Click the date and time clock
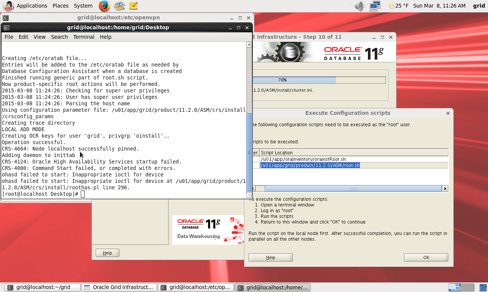Screen dimensions: 488x292 click(440, 6)
